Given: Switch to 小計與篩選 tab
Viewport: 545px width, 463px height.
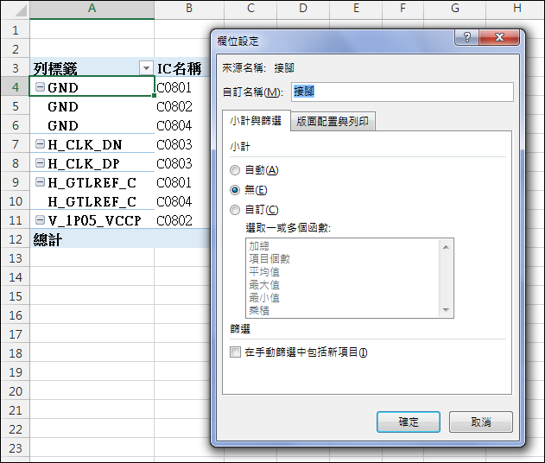Looking at the screenshot, I should 256,121.
